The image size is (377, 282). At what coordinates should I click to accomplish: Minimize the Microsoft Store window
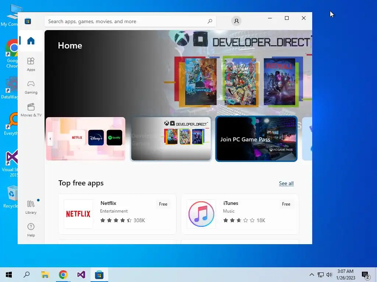(x=270, y=18)
